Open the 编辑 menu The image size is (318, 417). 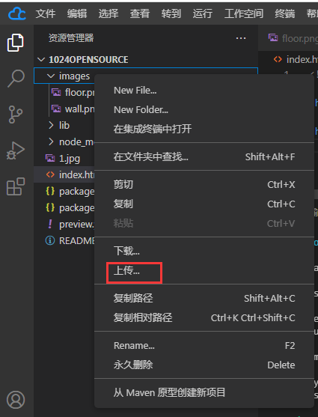click(x=77, y=13)
